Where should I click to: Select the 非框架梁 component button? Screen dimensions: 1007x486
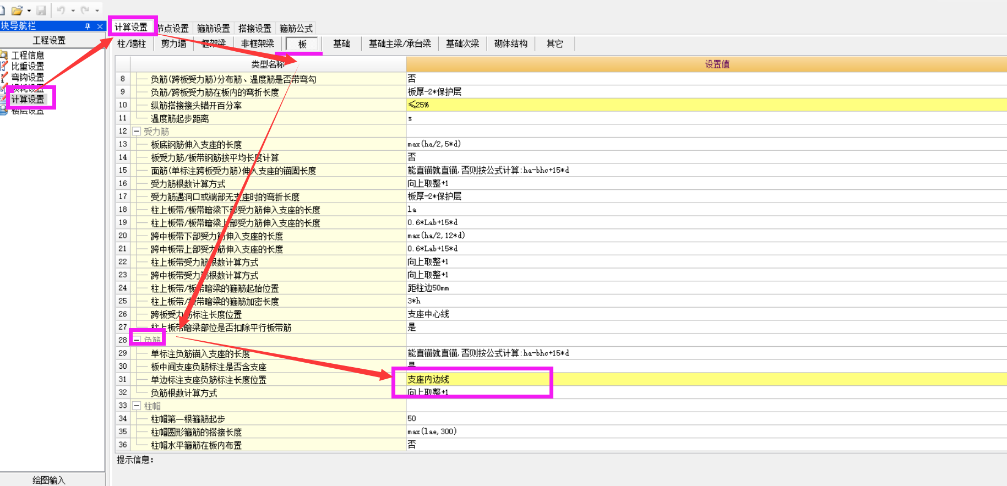point(258,43)
